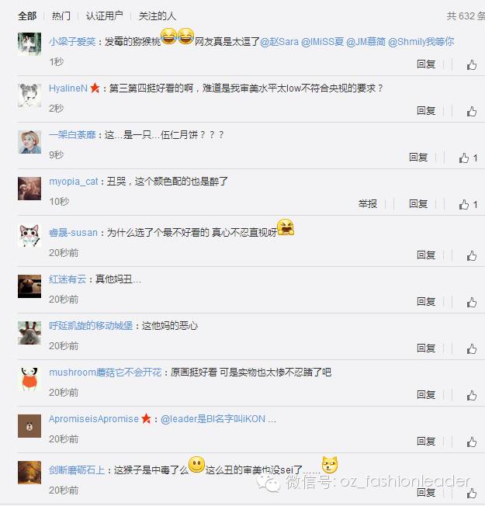Open the @赵Sara mention link
The image size is (485, 506).
(x=279, y=42)
